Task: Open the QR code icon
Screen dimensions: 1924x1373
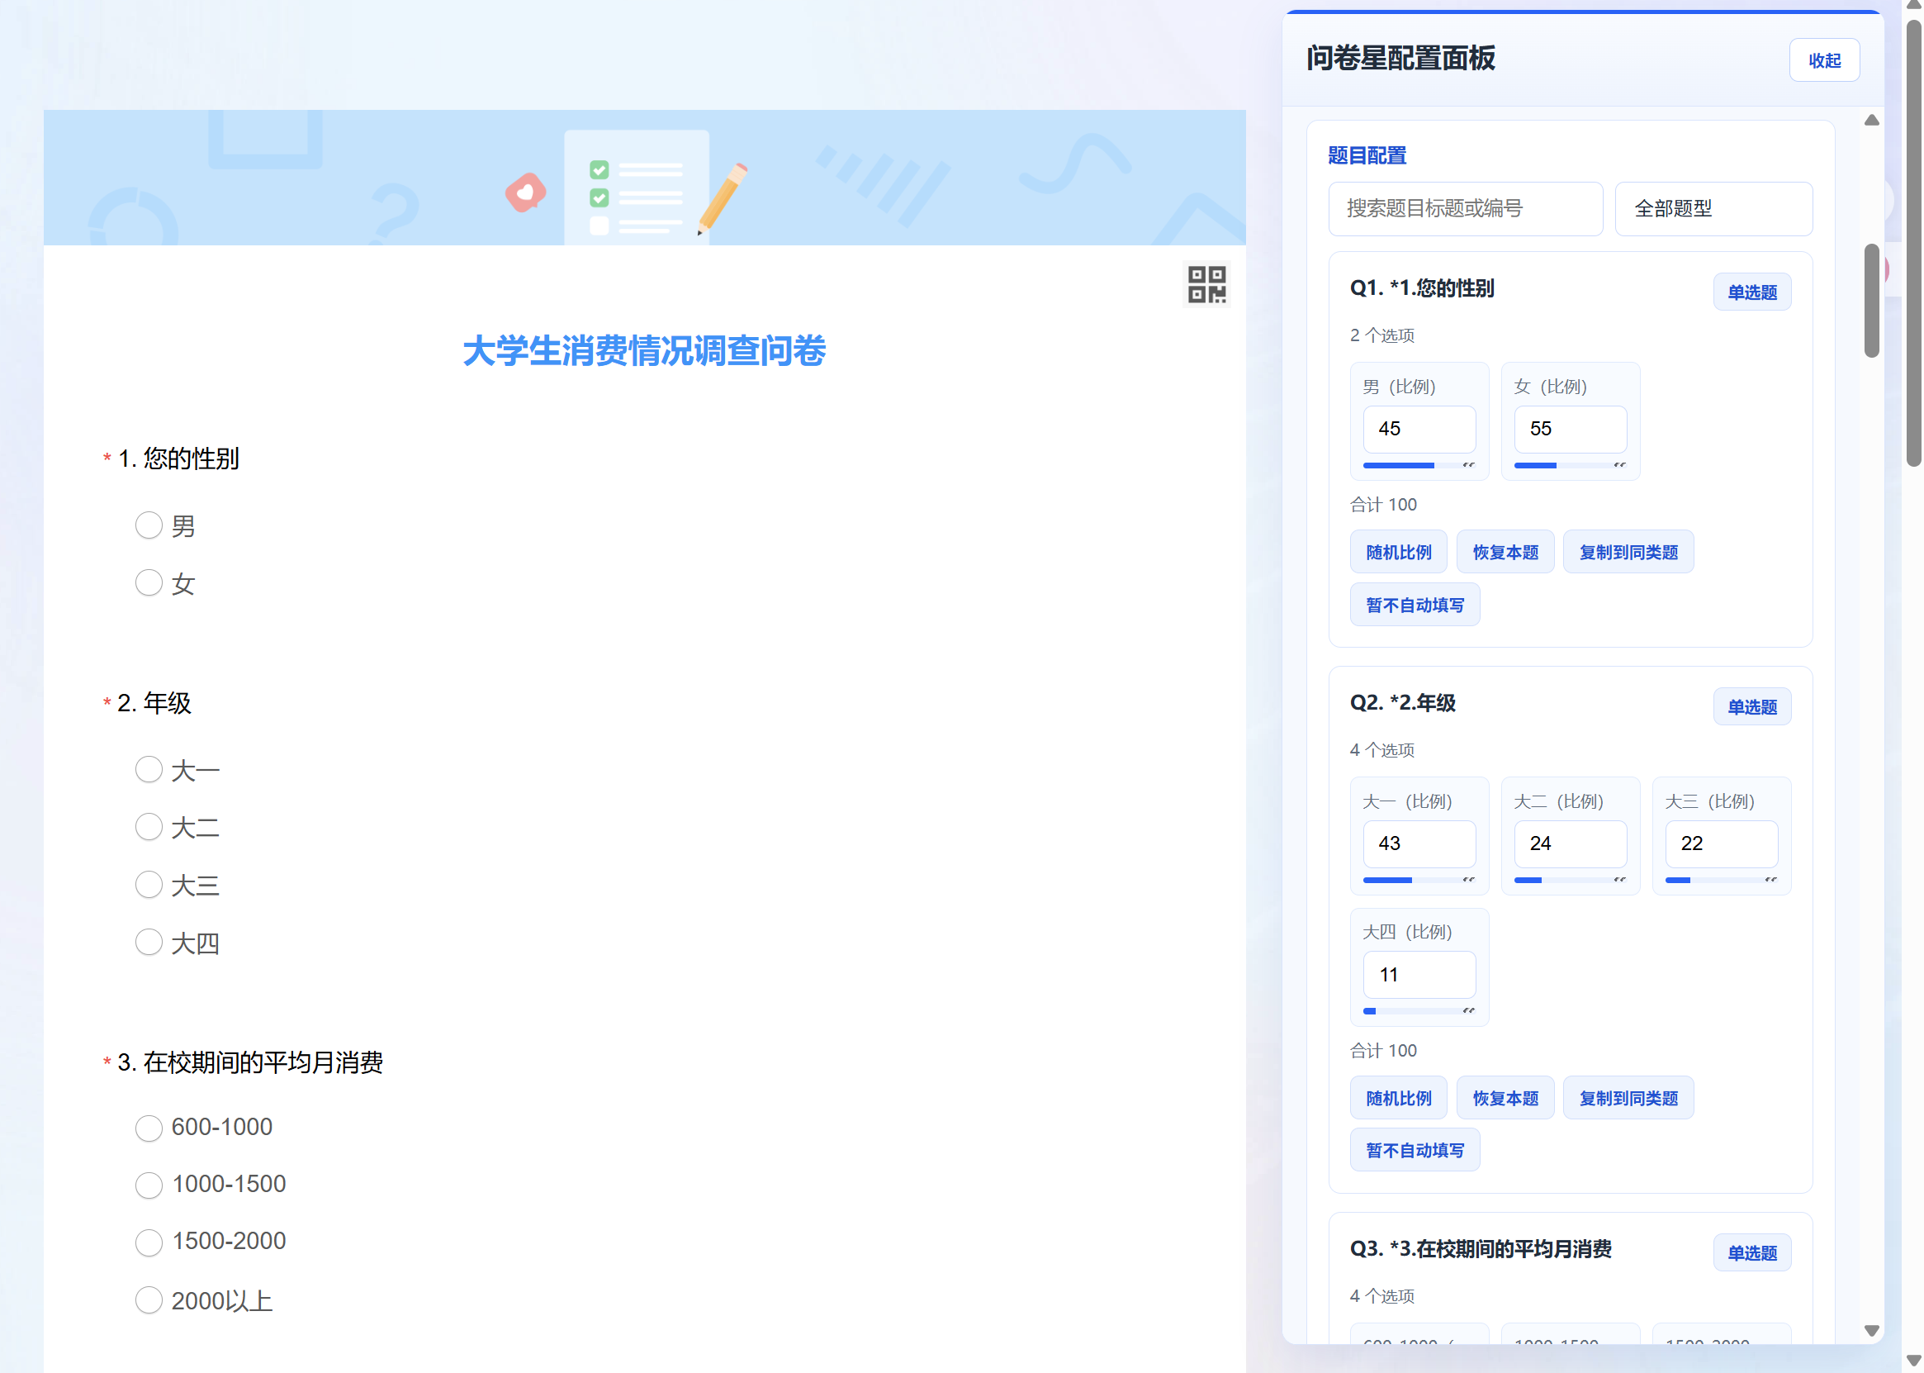Action: 1206,285
